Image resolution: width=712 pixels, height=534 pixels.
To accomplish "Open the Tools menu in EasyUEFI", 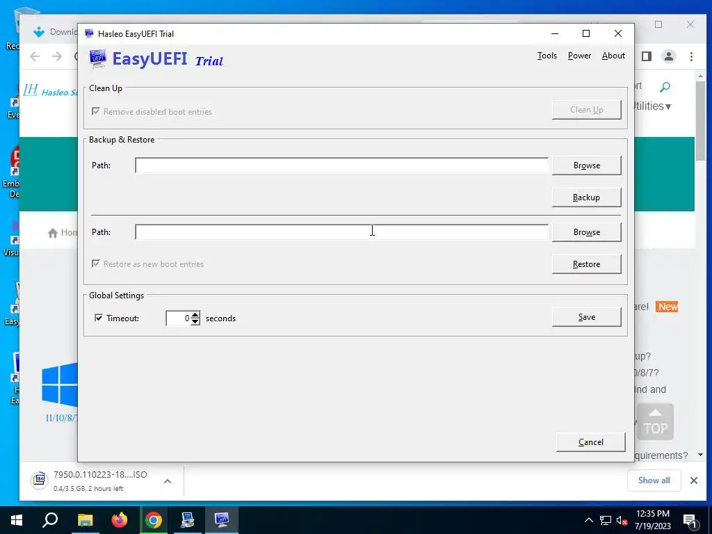I will point(547,56).
